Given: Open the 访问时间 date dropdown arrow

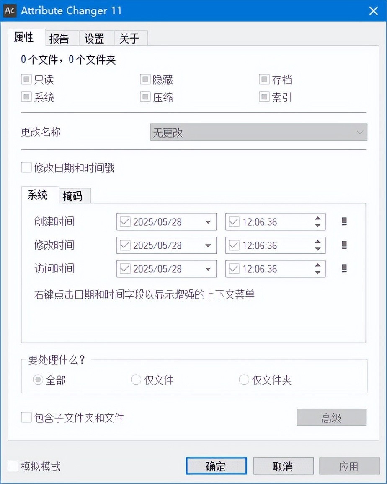Looking at the screenshot, I should 208,269.
